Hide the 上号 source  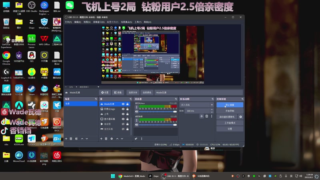click(x=123, y=114)
